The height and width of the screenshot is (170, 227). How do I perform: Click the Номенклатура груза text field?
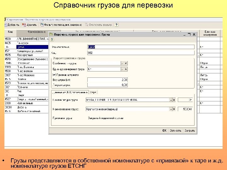tap(127, 100)
